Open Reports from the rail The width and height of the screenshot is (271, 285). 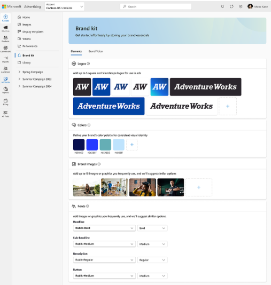[x=5, y=90]
